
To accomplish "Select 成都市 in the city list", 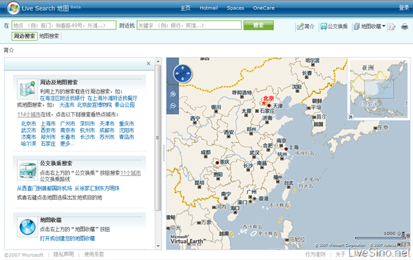I will 107,130.
